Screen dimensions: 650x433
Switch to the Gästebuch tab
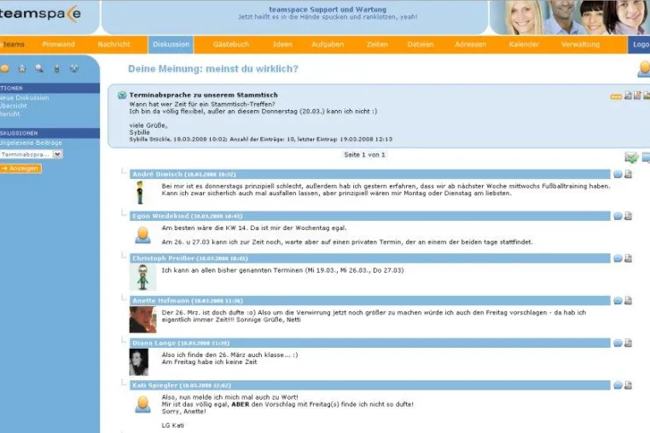coord(231,44)
